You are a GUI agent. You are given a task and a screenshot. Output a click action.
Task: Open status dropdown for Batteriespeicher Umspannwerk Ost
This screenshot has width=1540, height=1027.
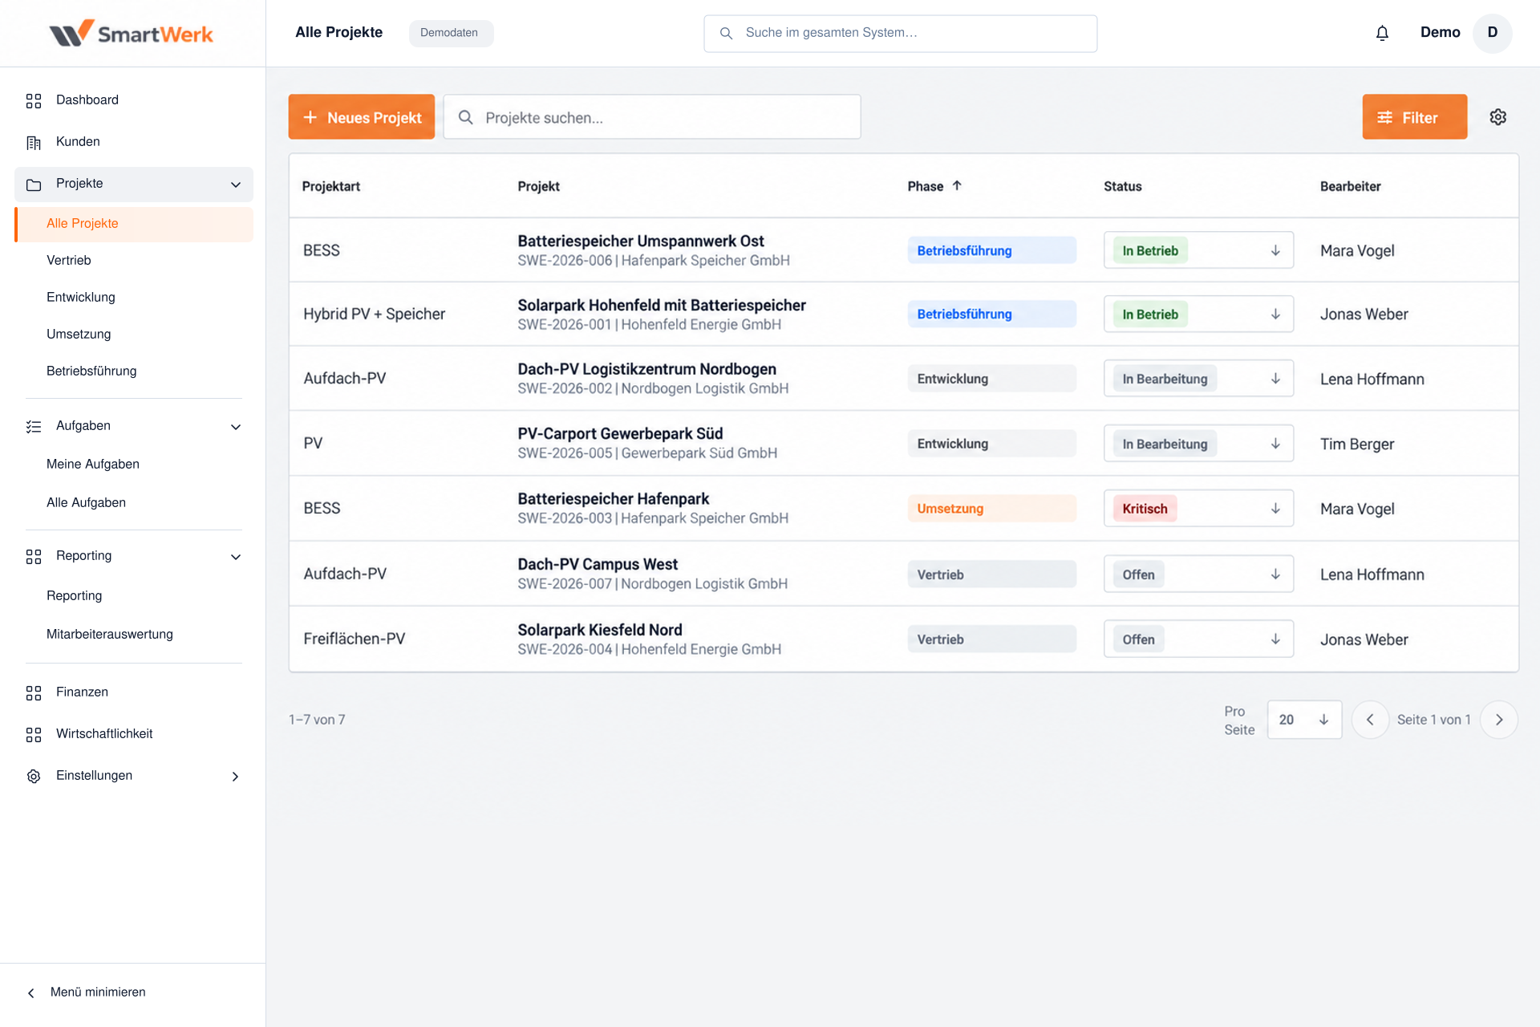click(x=1198, y=250)
